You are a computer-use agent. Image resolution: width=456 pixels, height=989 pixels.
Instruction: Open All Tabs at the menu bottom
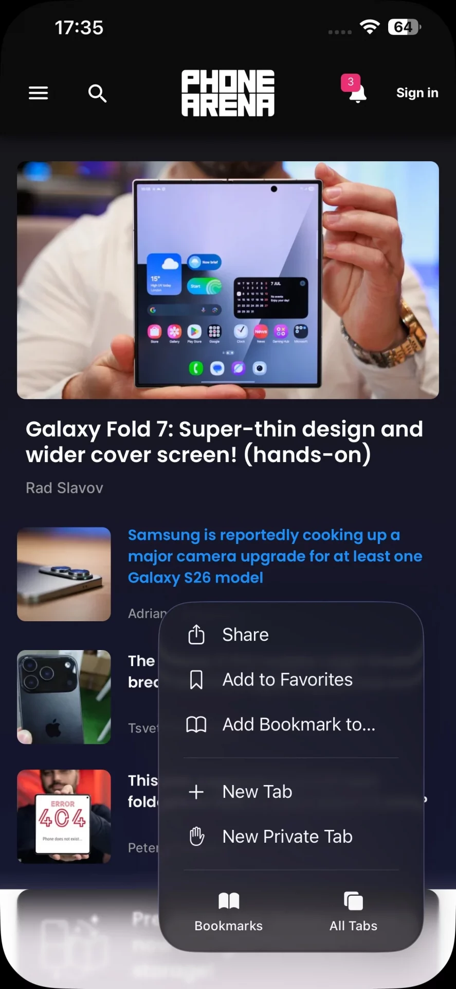pos(354,912)
